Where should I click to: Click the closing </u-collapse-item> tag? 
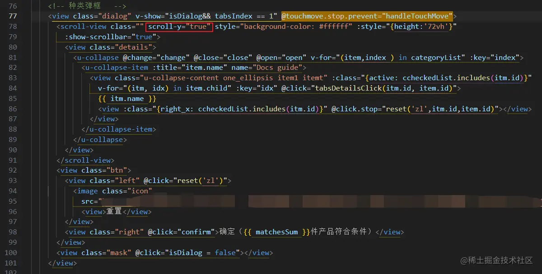119,129
